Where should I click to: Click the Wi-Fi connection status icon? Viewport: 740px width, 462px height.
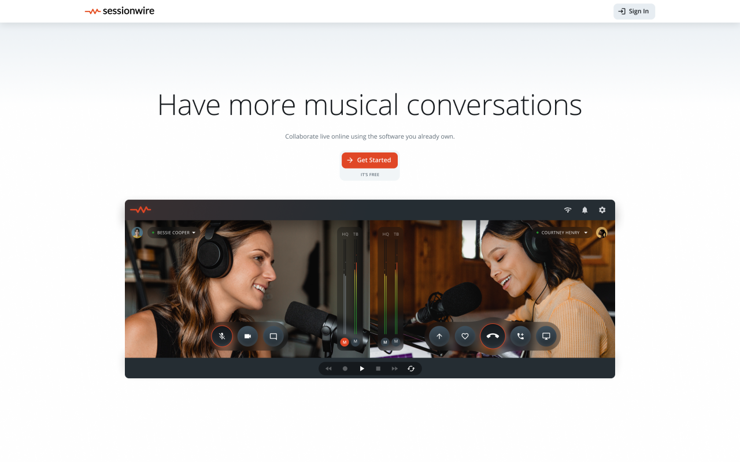(568, 210)
